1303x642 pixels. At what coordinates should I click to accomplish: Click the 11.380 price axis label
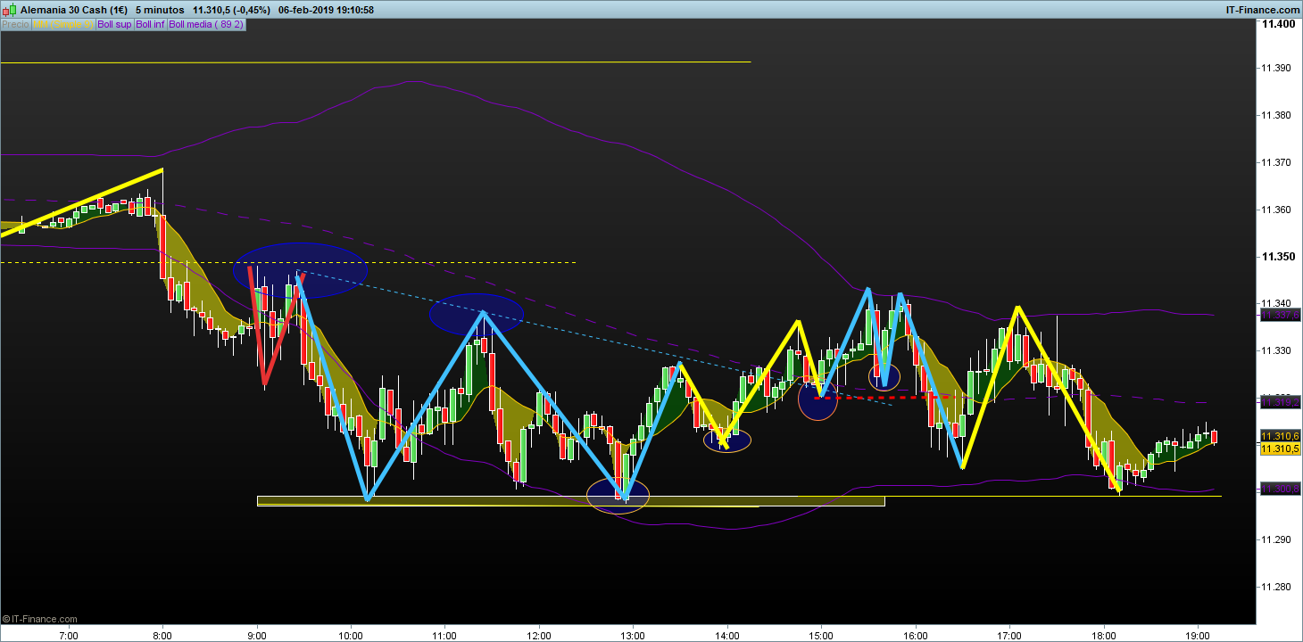(x=1275, y=116)
